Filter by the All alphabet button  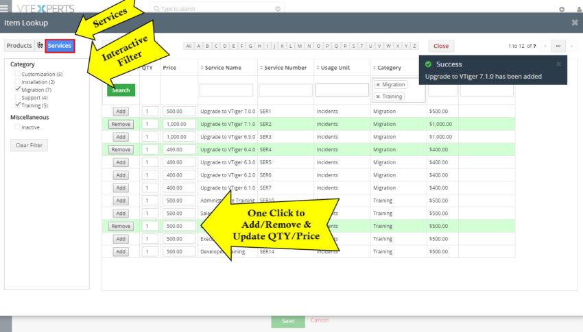pyautogui.click(x=189, y=46)
